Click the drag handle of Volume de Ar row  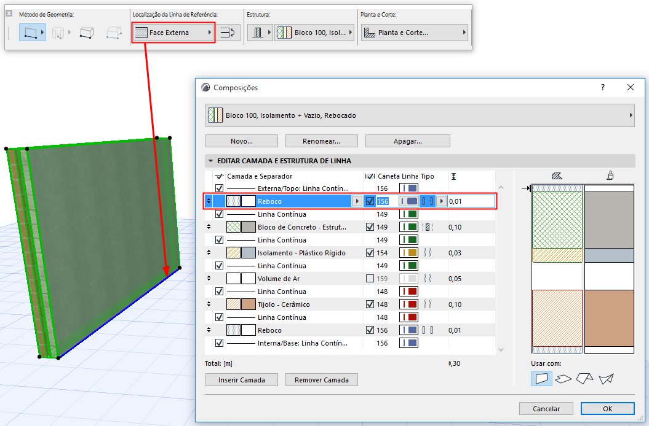pos(209,279)
